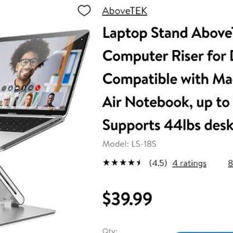Open the 4 ratings reviews link
Viewport: 233px width, 233px height.
pyautogui.click(x=189, y=163)
